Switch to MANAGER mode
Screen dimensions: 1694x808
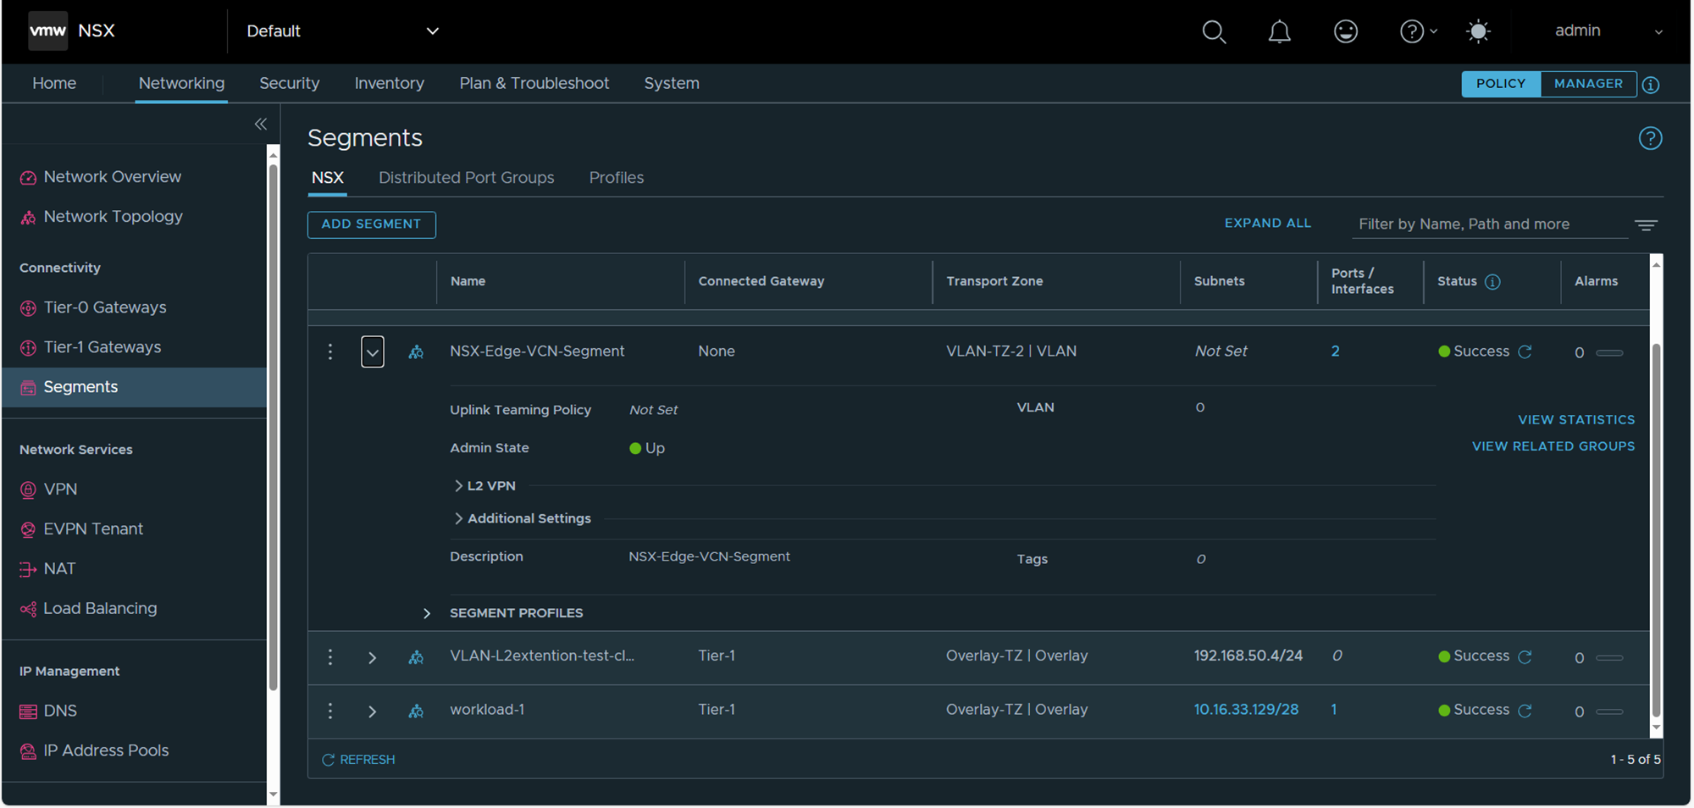click(x=1588, y=84)
